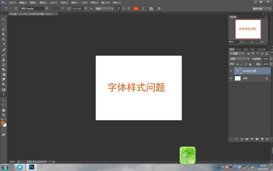The width and height of the screenshot is (273, 171).
Task: Open the Character and Paragraph panels
Action: pyautogui.click(x=151, y=9)
